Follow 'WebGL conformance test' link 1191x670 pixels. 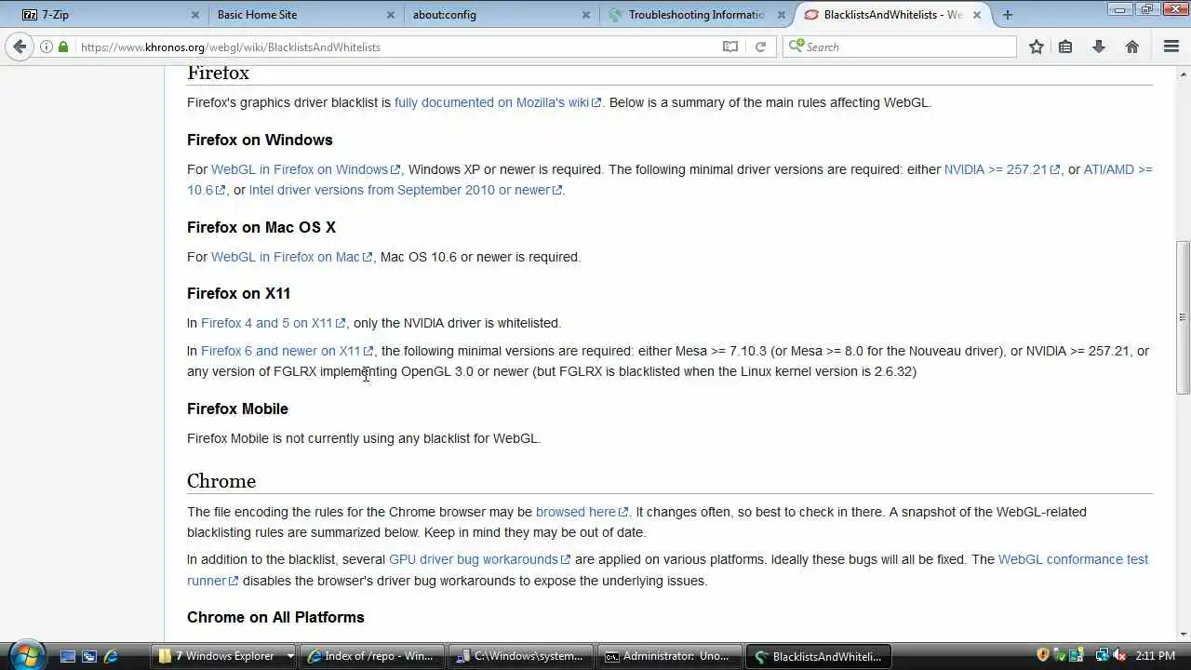point(1073,559)
